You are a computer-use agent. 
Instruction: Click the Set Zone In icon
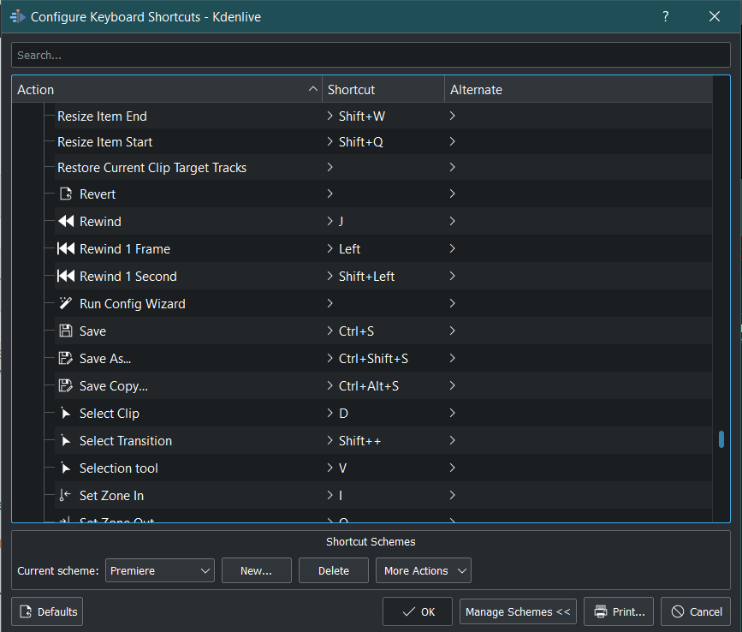pyautogui.click(x=65, y=496)
